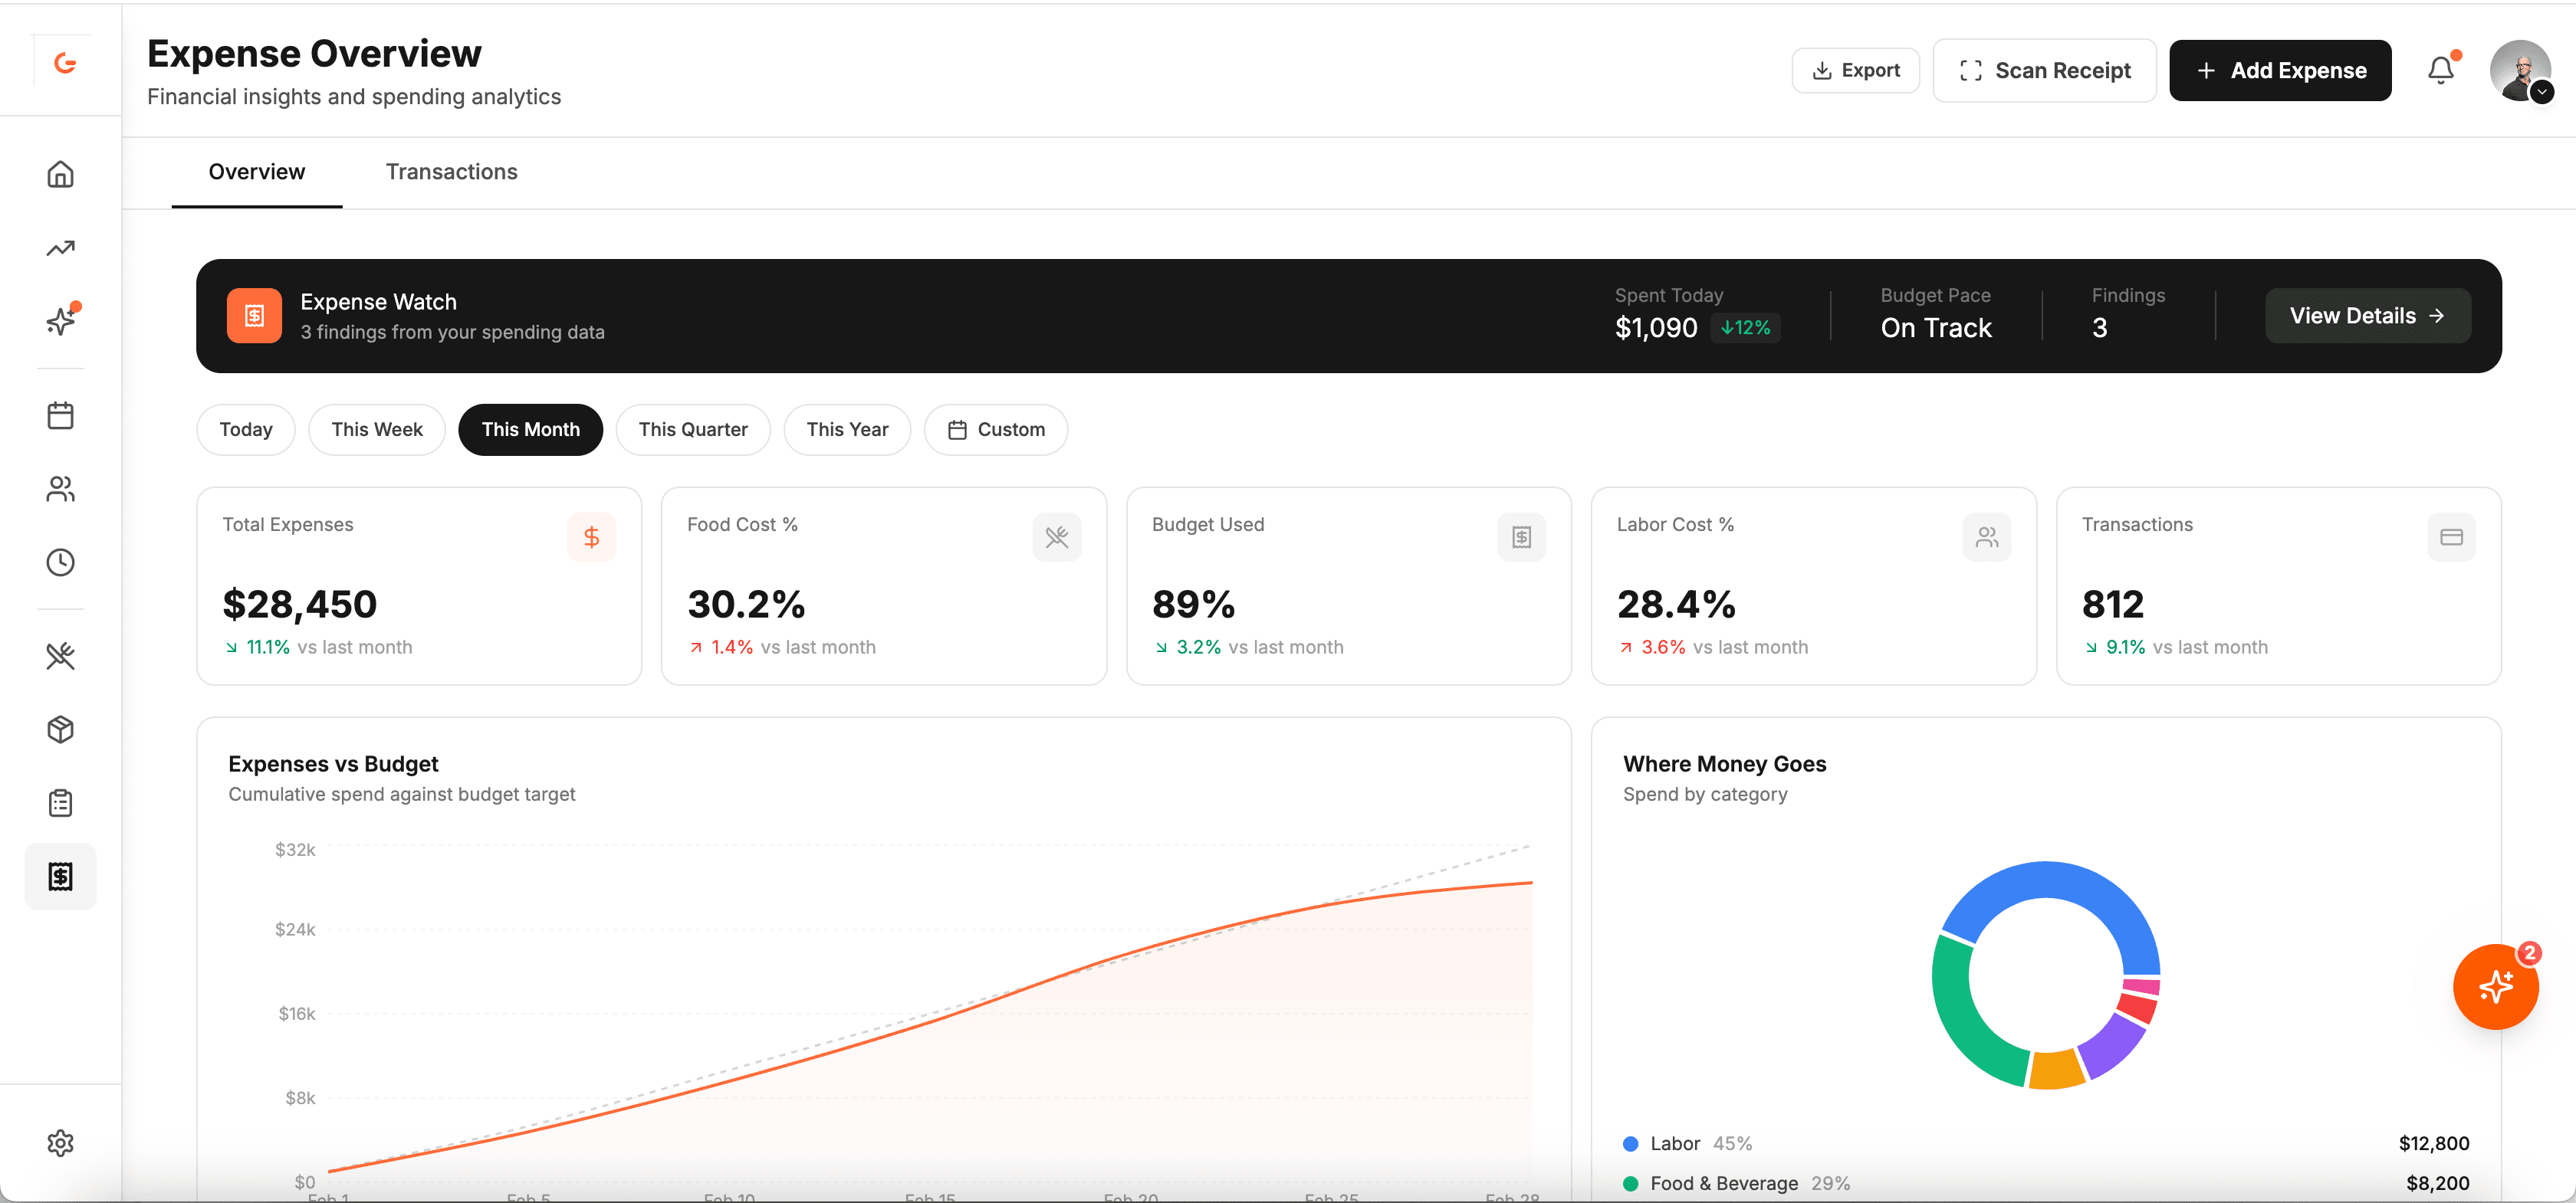This screenshot has height=1203, width=2576.
Task: Select the This Quarter filter option
Action: 693,428
